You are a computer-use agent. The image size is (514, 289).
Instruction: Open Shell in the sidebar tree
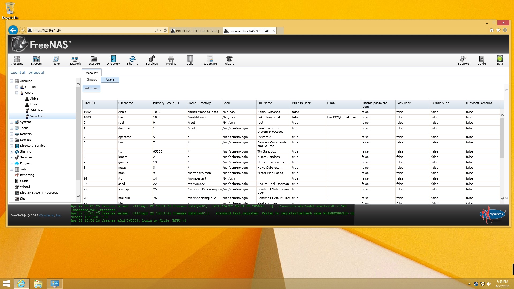pyautogui.click(x=24, y=199)
